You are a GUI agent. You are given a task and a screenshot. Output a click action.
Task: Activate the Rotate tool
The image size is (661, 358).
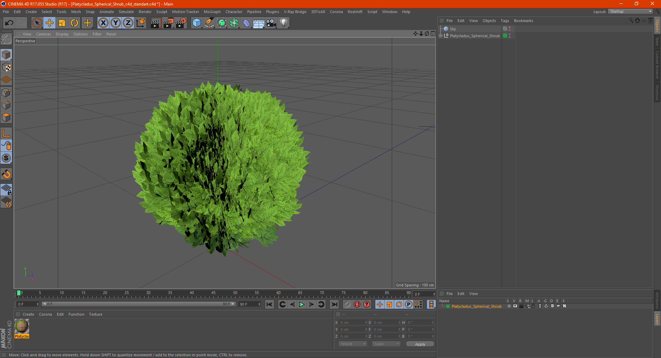coord(74,23)
